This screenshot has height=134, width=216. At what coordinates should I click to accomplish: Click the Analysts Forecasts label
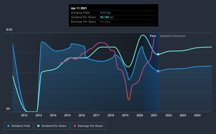(173, 36)
